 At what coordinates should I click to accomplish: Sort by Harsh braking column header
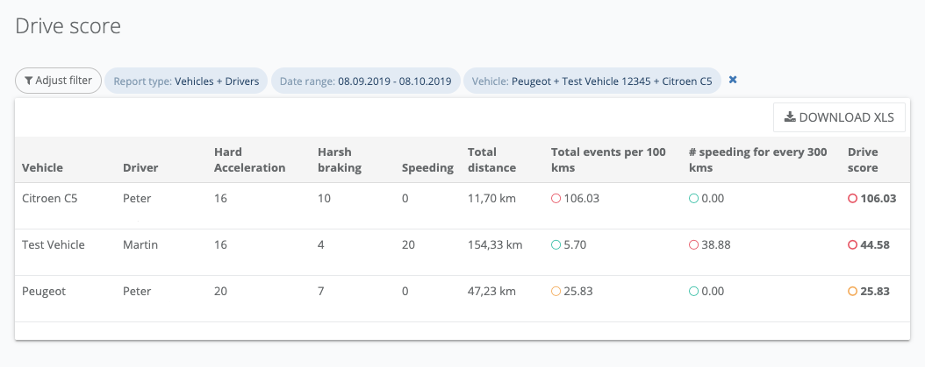[340, 159]
